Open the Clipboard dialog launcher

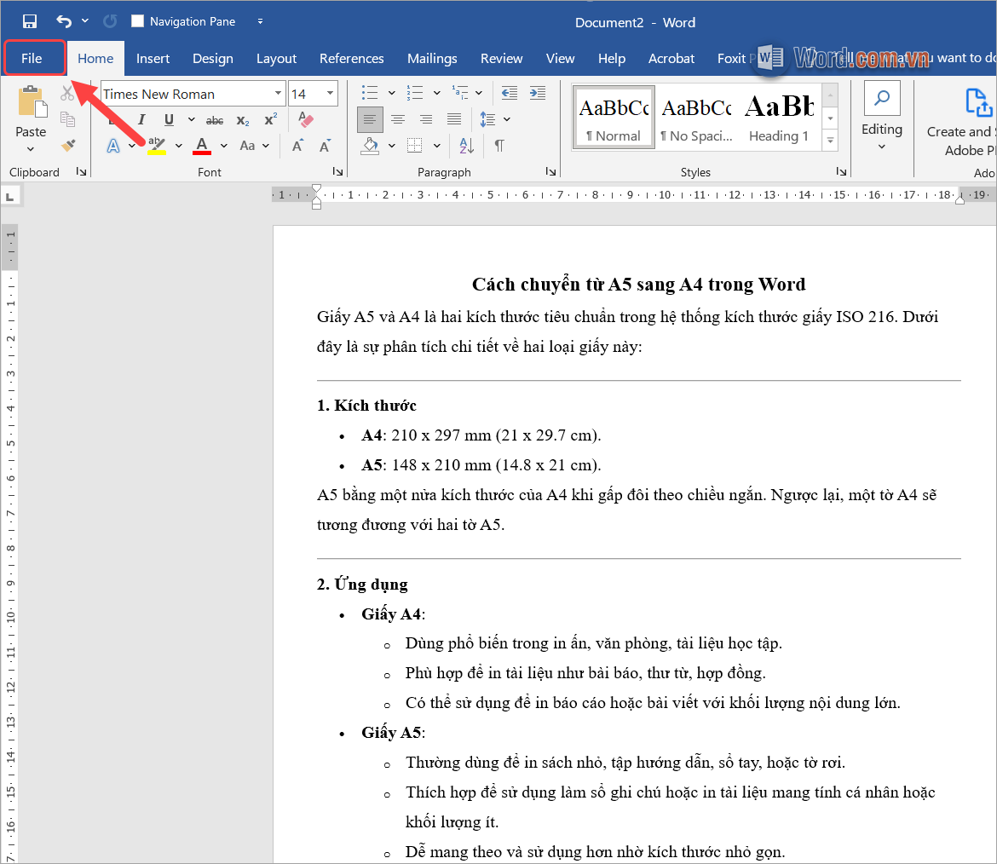point(81,171)
